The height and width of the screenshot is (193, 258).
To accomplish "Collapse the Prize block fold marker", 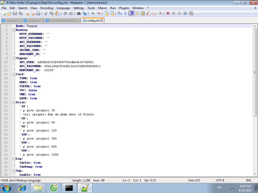I will click(14, 102).
